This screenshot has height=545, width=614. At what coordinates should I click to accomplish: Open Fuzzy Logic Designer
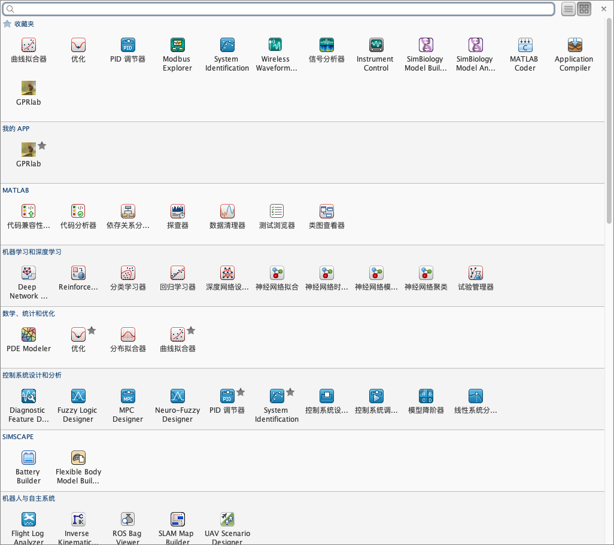pyautogui.click(x=78, y=406)
